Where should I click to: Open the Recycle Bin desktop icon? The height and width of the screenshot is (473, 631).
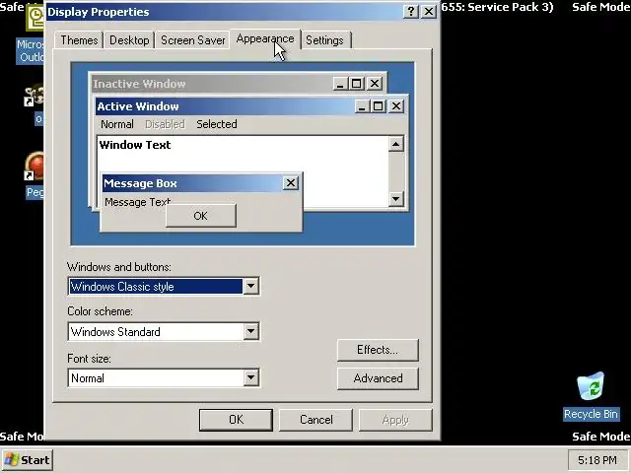point(591,396)
